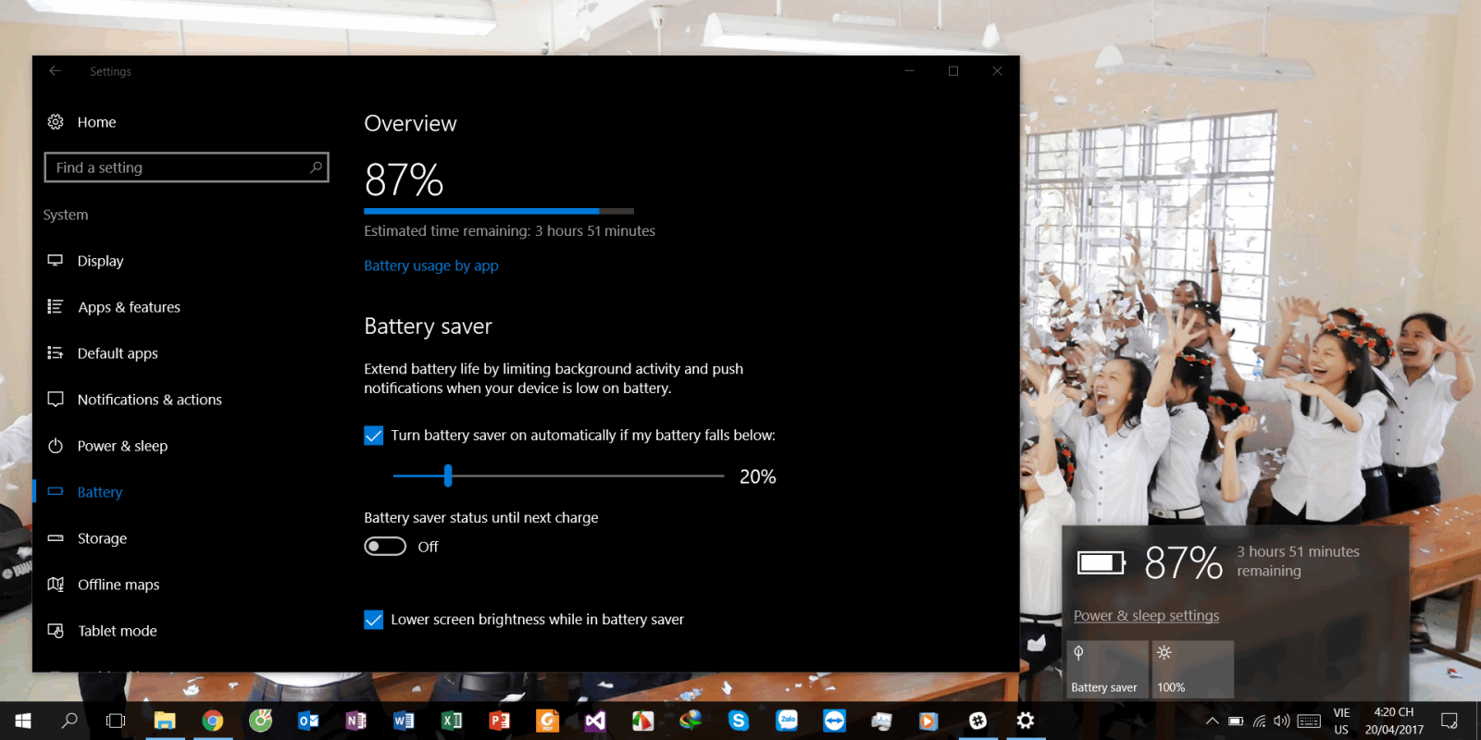Click the Find a setting search box
This screenshot has height=740, width=1481.
coord(186,167)
